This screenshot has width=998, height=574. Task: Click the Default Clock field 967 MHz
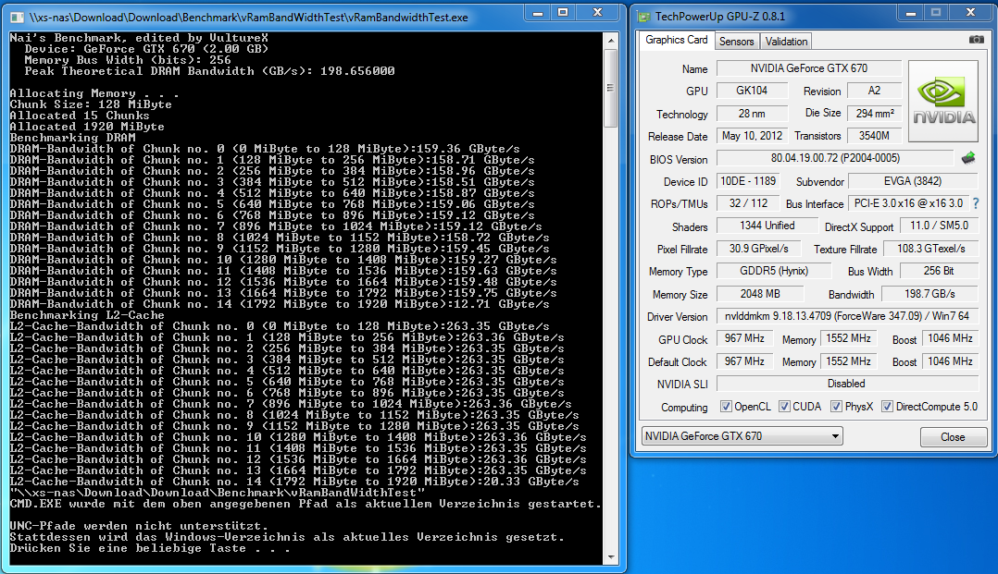click(744, 361)
